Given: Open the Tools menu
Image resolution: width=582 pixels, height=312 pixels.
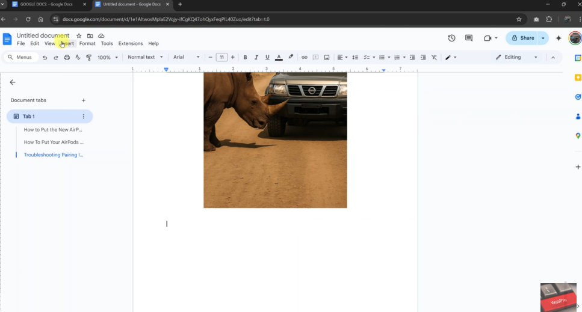Looking at the screenshot, I should click(107, 43).
